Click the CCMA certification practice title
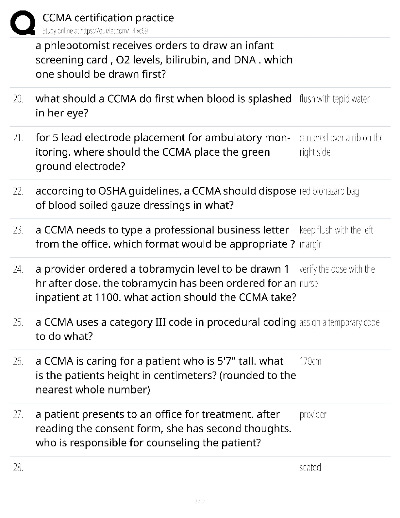 [108, 18]
